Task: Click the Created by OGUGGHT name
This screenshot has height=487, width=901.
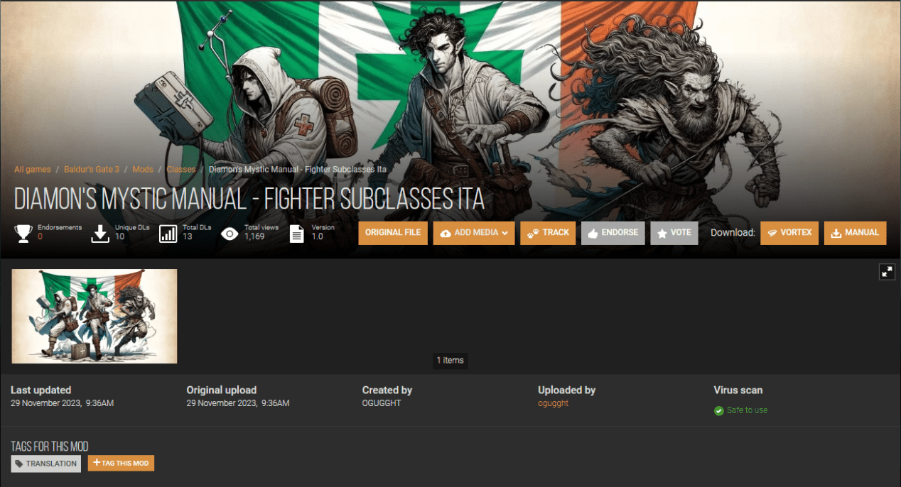Action: pyautogui.click(x=382, y=403)
